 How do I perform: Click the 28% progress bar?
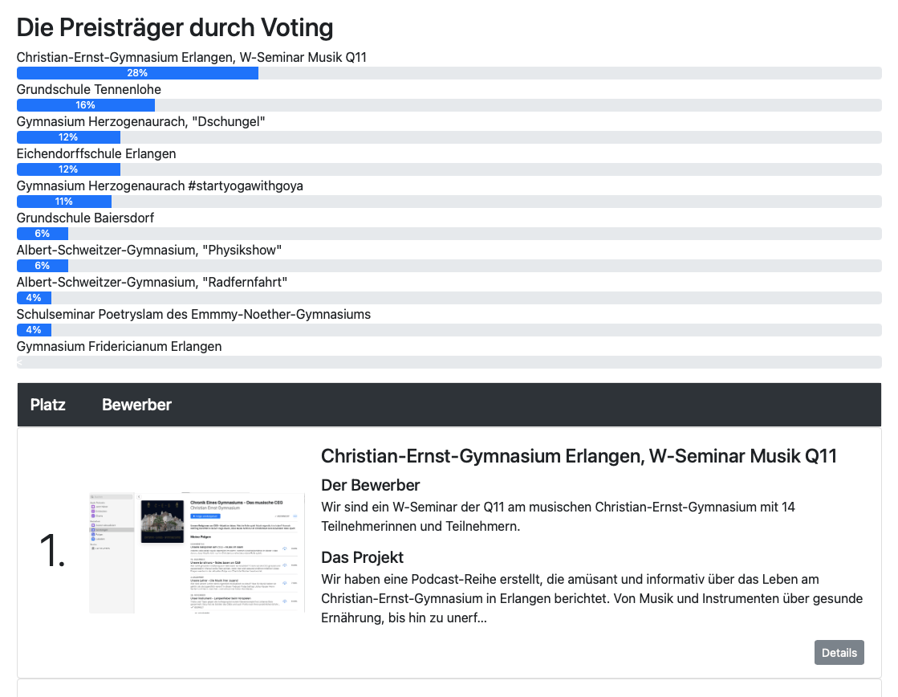137,73
